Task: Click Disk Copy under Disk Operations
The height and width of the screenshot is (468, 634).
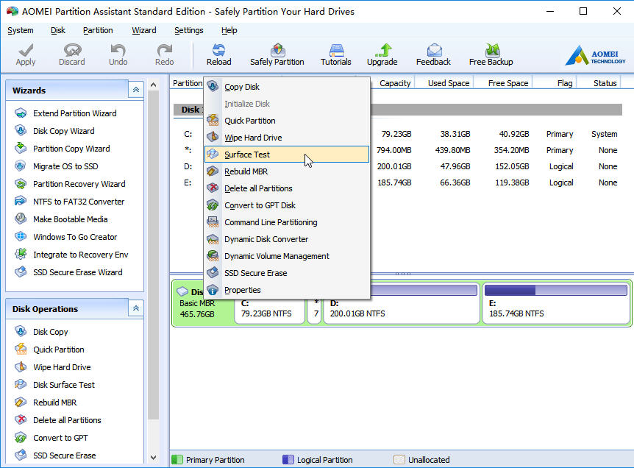Action: pyautogui.click(x=51, y=332)
